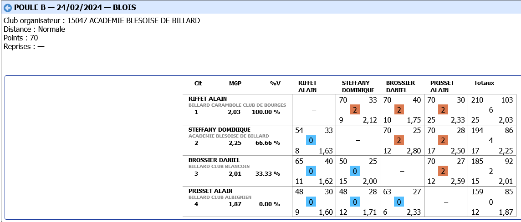The width and height of the screenshot is (521, 222).
Task: Click orange 2 badge, Steffany row versus Brossier
Action: pyautogui.click(x=399, y=140)
